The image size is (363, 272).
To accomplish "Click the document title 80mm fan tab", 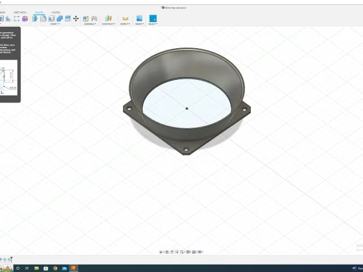I will 174,7.
